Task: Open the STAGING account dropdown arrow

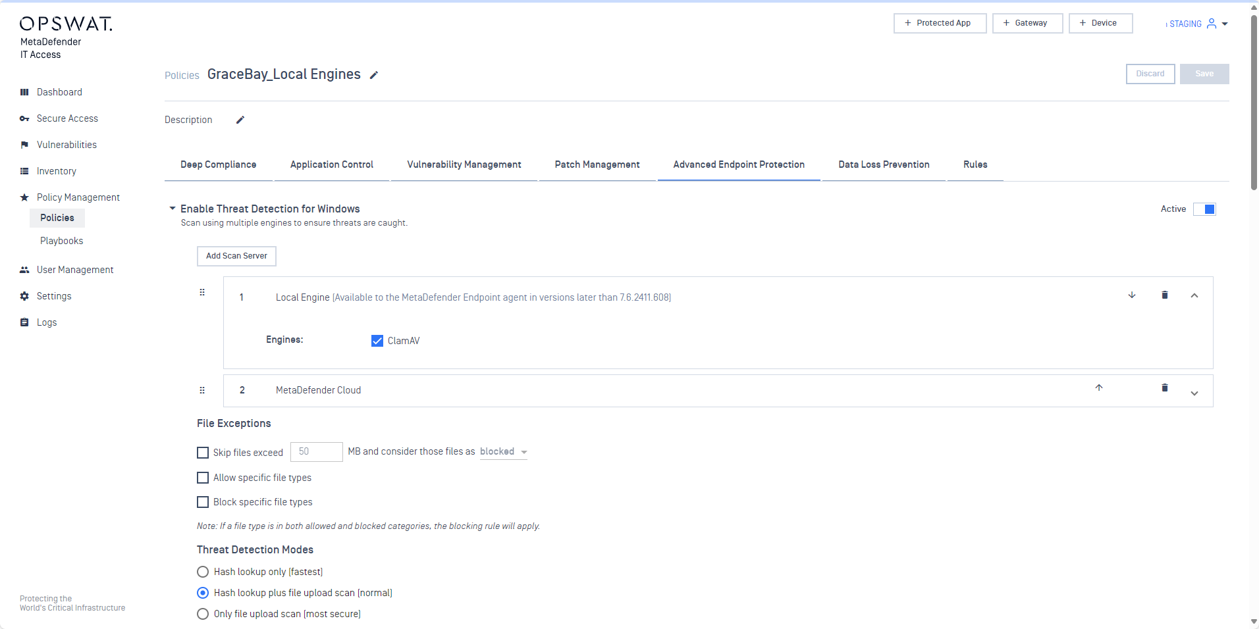Action: click(1225, 24)
